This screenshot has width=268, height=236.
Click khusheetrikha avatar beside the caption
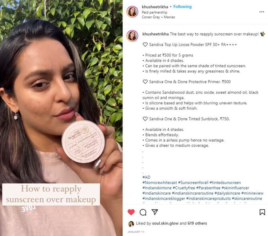click(132, 36)
